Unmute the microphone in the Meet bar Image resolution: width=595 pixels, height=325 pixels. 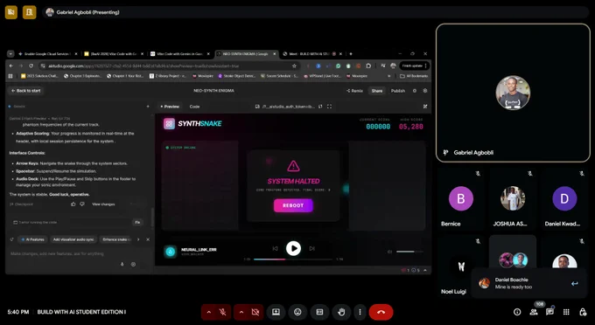223,312
